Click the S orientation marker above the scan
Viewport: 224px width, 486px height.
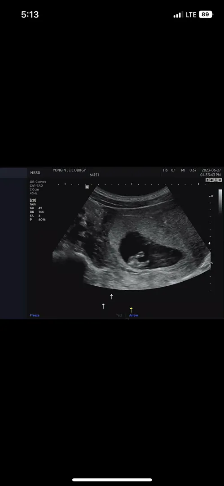[87, 187]
